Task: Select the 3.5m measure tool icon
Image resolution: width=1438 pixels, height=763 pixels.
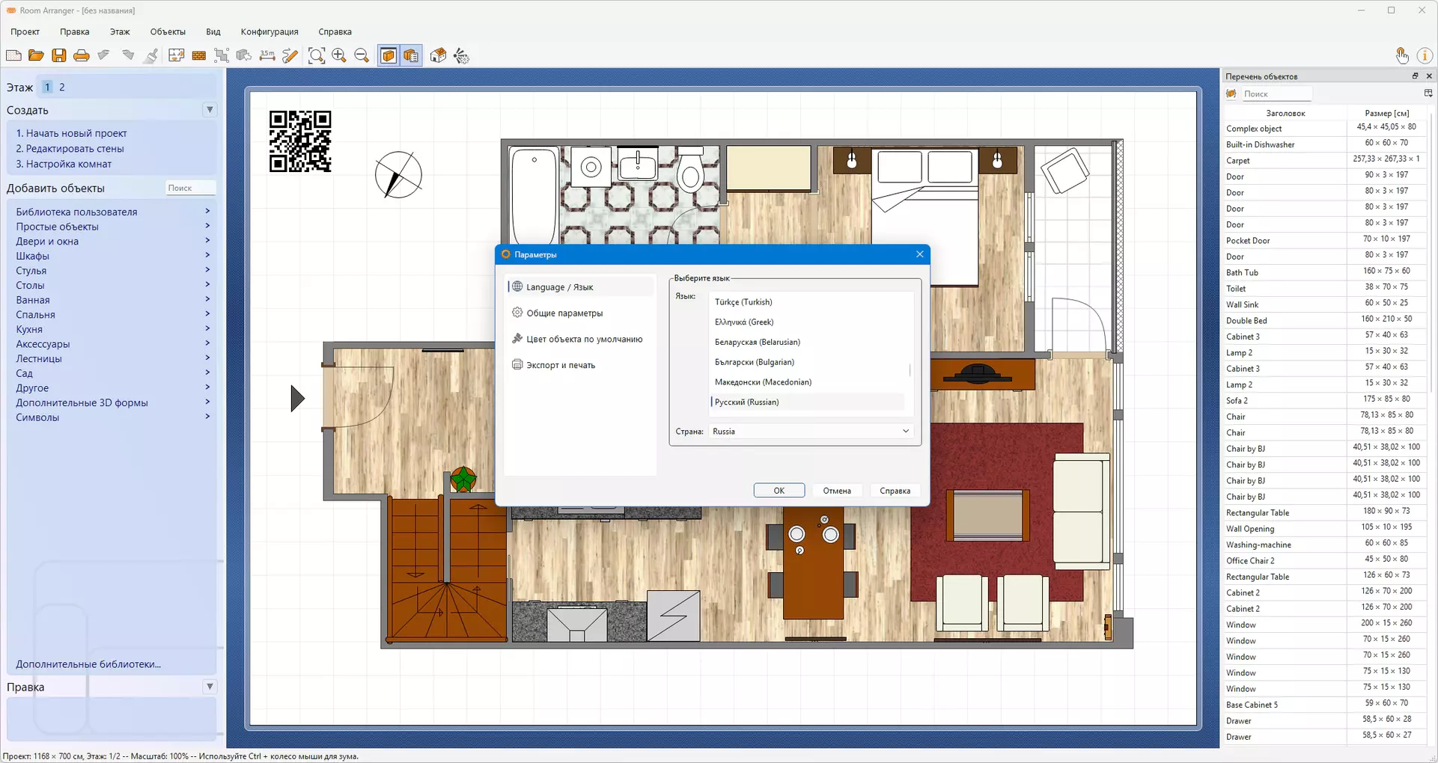Action: (x=267, y=55)
